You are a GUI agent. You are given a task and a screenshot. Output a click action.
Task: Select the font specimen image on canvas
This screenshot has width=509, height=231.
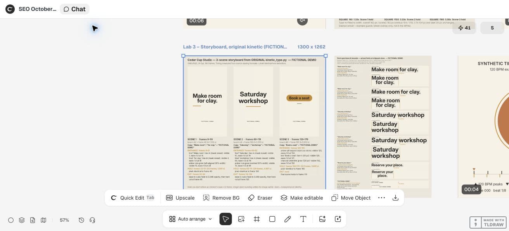point(383,126)
